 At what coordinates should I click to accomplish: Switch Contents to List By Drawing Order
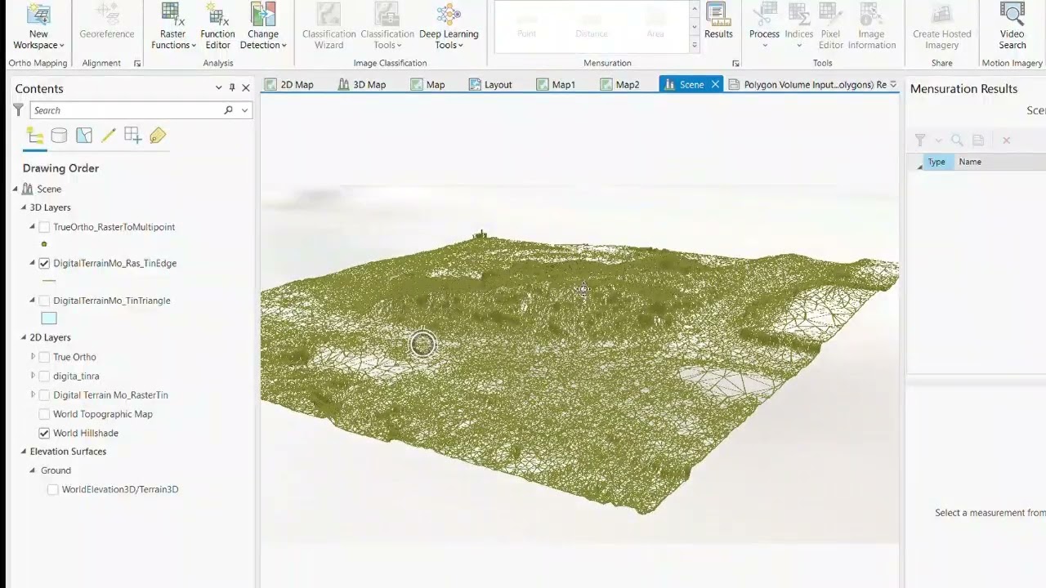35,136
